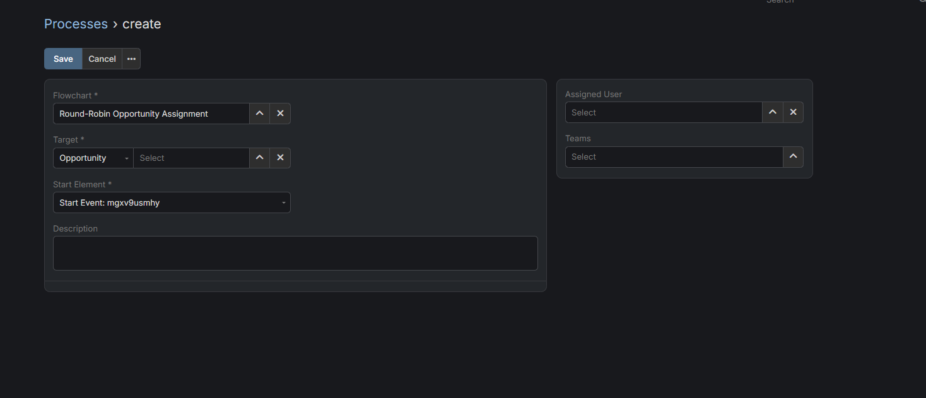This screenshot has height=398, width=926.
Task: Go back to Processes via breadcrumb
Action: tap(76, 24)
